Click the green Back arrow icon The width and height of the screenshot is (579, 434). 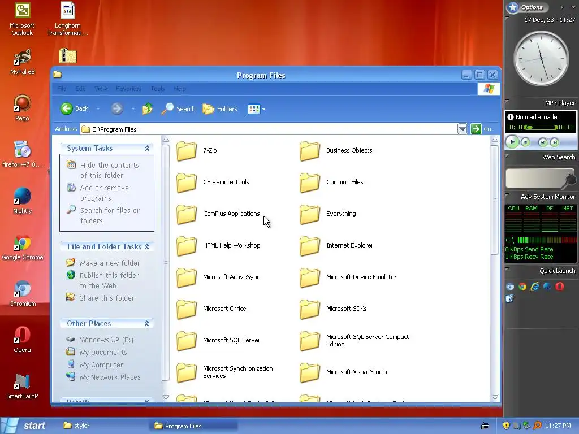67,108
